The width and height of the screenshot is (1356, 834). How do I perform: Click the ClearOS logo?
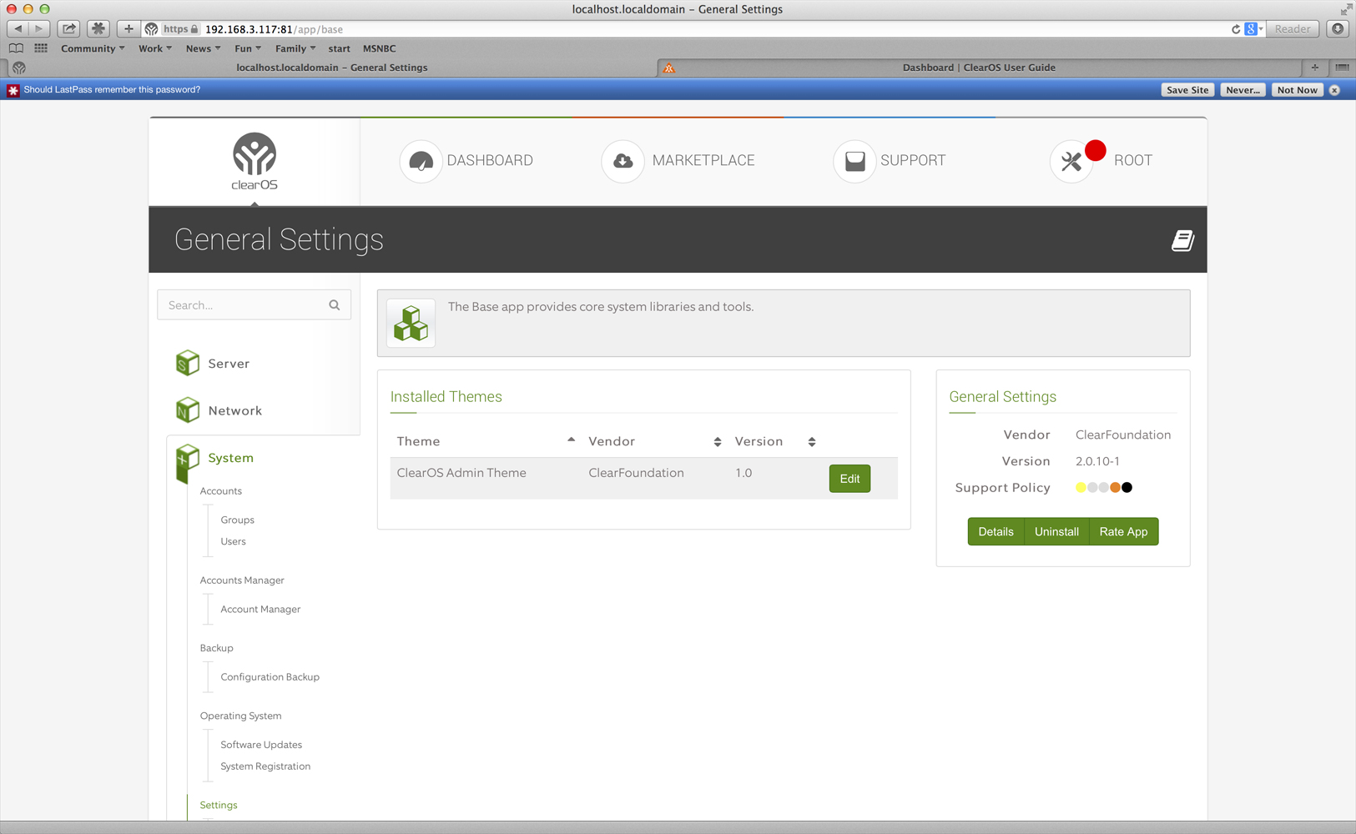(x=255, y=161)
